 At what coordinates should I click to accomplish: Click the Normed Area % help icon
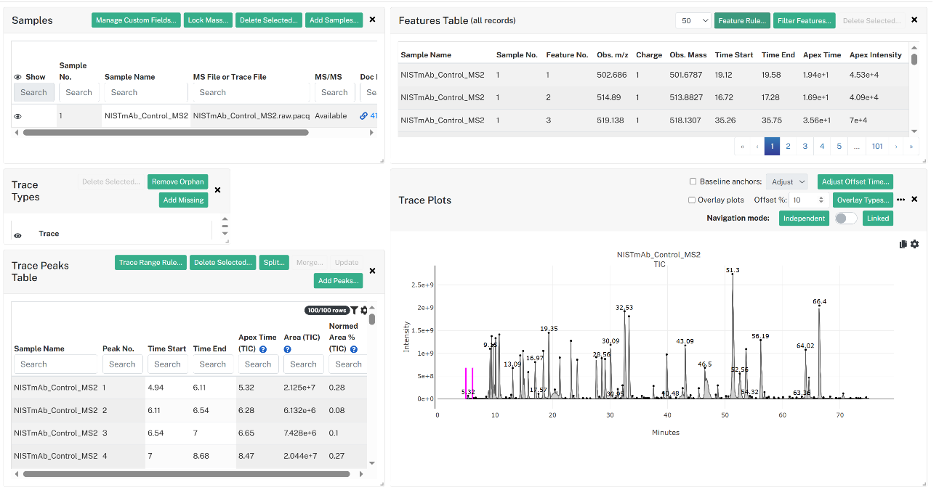coord(354,349)
